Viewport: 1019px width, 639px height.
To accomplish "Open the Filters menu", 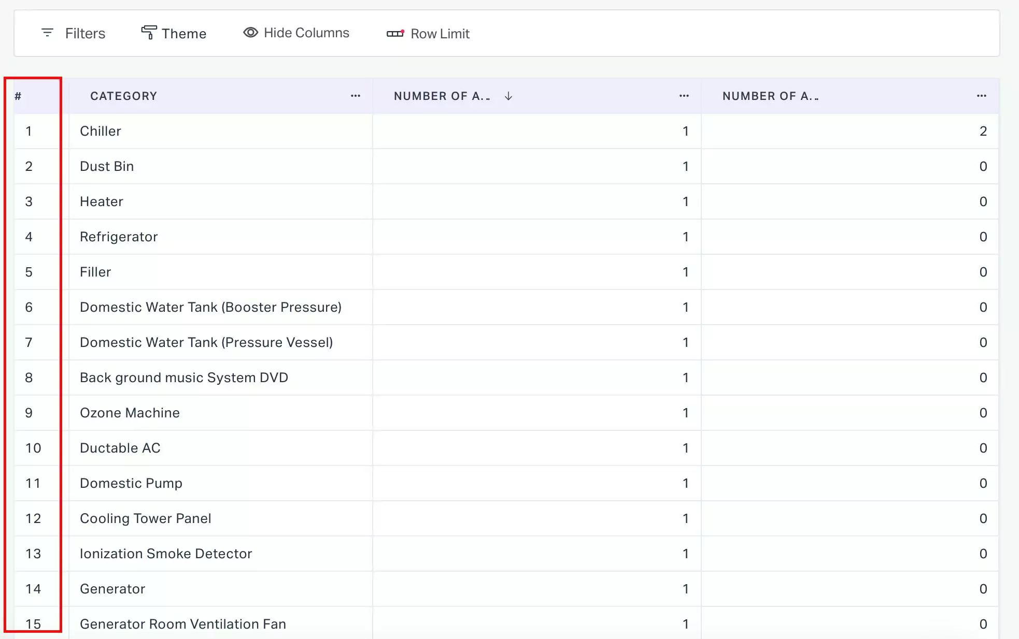I will pos(84,34).
